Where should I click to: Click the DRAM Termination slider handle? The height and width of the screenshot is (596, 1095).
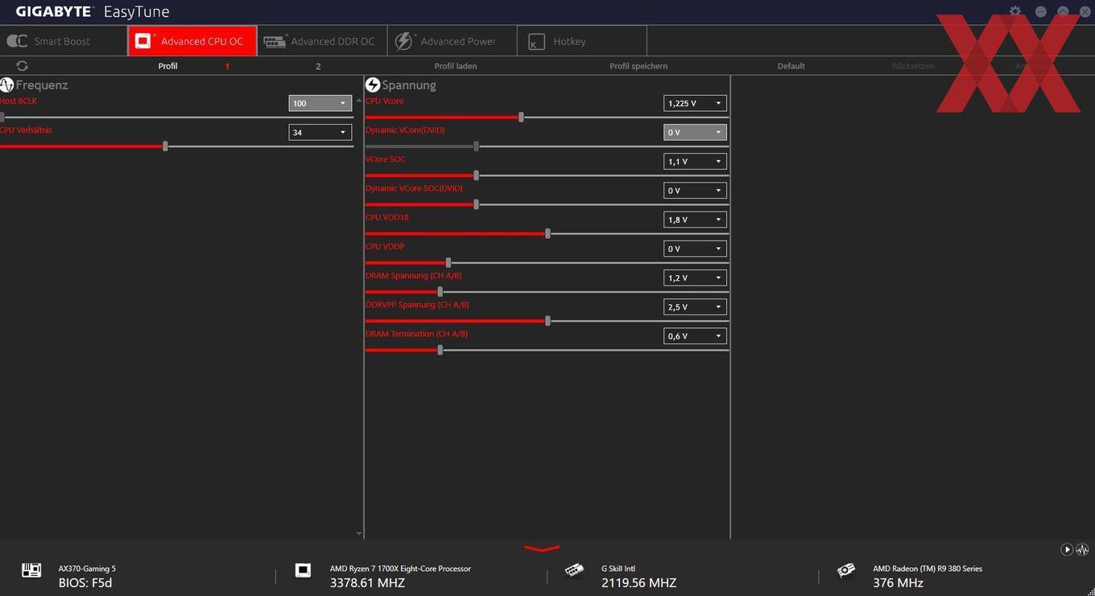[x=440, y=350]
